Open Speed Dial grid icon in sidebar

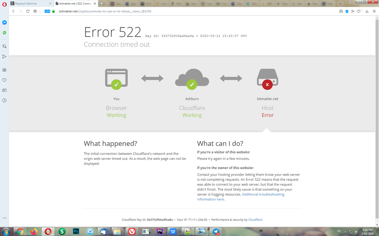tap(4, 70)
